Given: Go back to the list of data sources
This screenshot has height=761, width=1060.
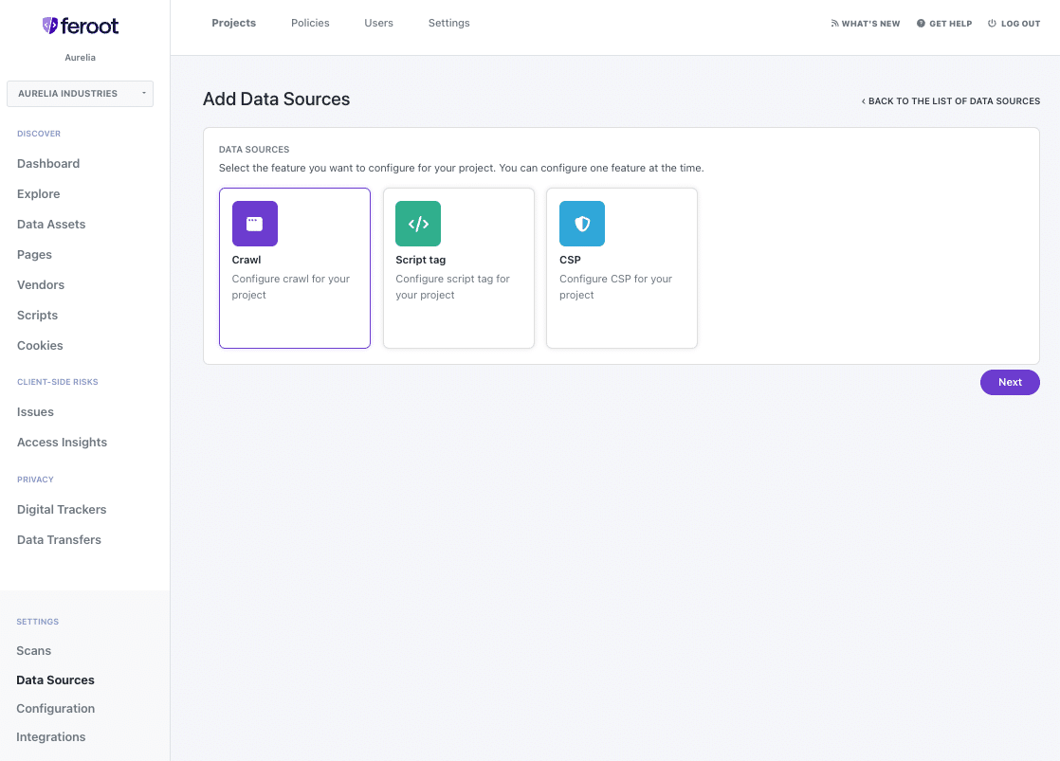Looking at the screenshot, I should [x=950, y=101].
